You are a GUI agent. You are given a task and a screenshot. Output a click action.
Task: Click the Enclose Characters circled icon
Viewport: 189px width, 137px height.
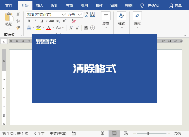[93, 28]
